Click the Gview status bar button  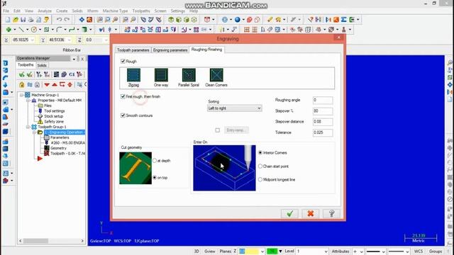(210, 251)
